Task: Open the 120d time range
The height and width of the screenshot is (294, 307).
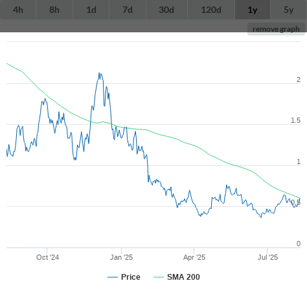Action: [x=211, y=10]
